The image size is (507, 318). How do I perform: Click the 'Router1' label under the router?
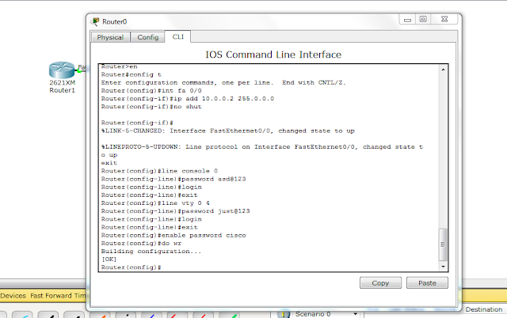[x=62, y=90]
